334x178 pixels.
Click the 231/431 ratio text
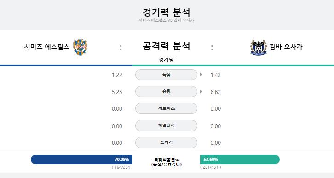(210, 167)
